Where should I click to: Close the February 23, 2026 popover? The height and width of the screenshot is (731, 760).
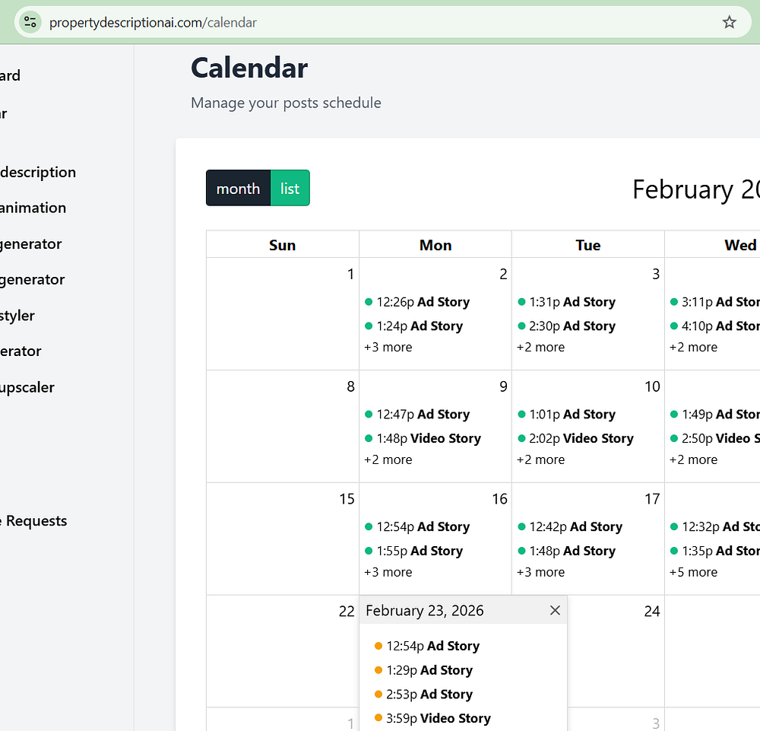click(555, 610)
